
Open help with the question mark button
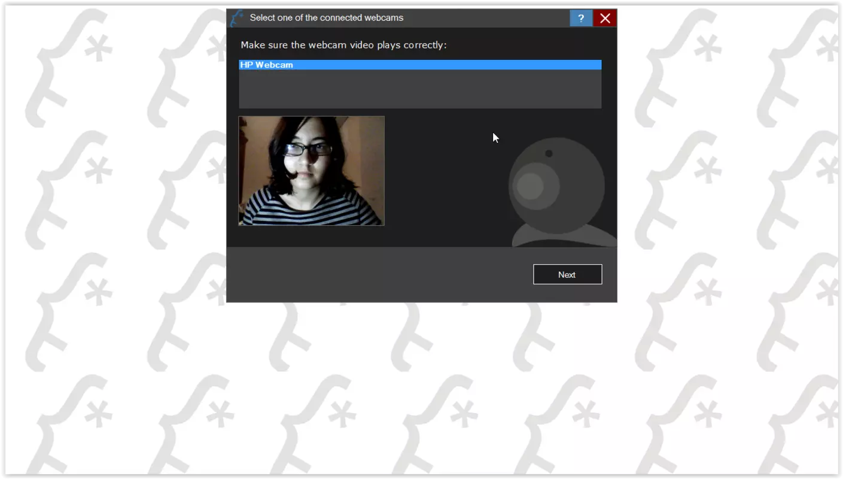click(x=581, y=18)
